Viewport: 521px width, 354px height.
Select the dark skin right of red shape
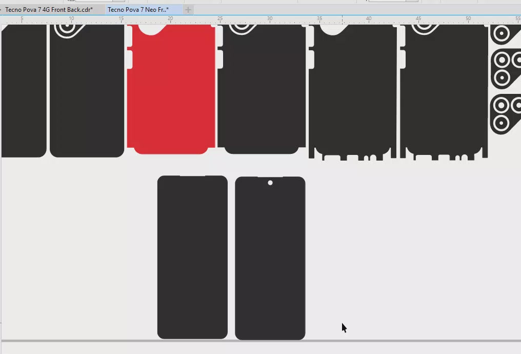[263, 92]
